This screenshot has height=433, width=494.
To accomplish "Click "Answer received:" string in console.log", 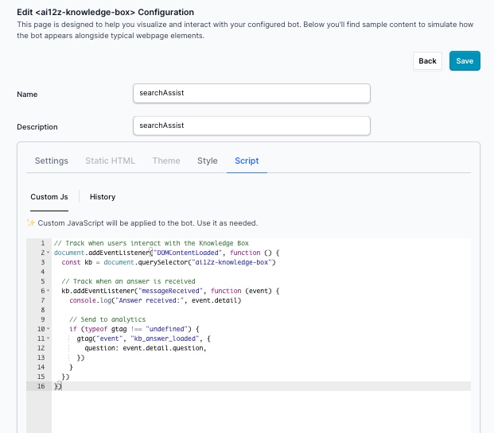I will coord(150,300).
